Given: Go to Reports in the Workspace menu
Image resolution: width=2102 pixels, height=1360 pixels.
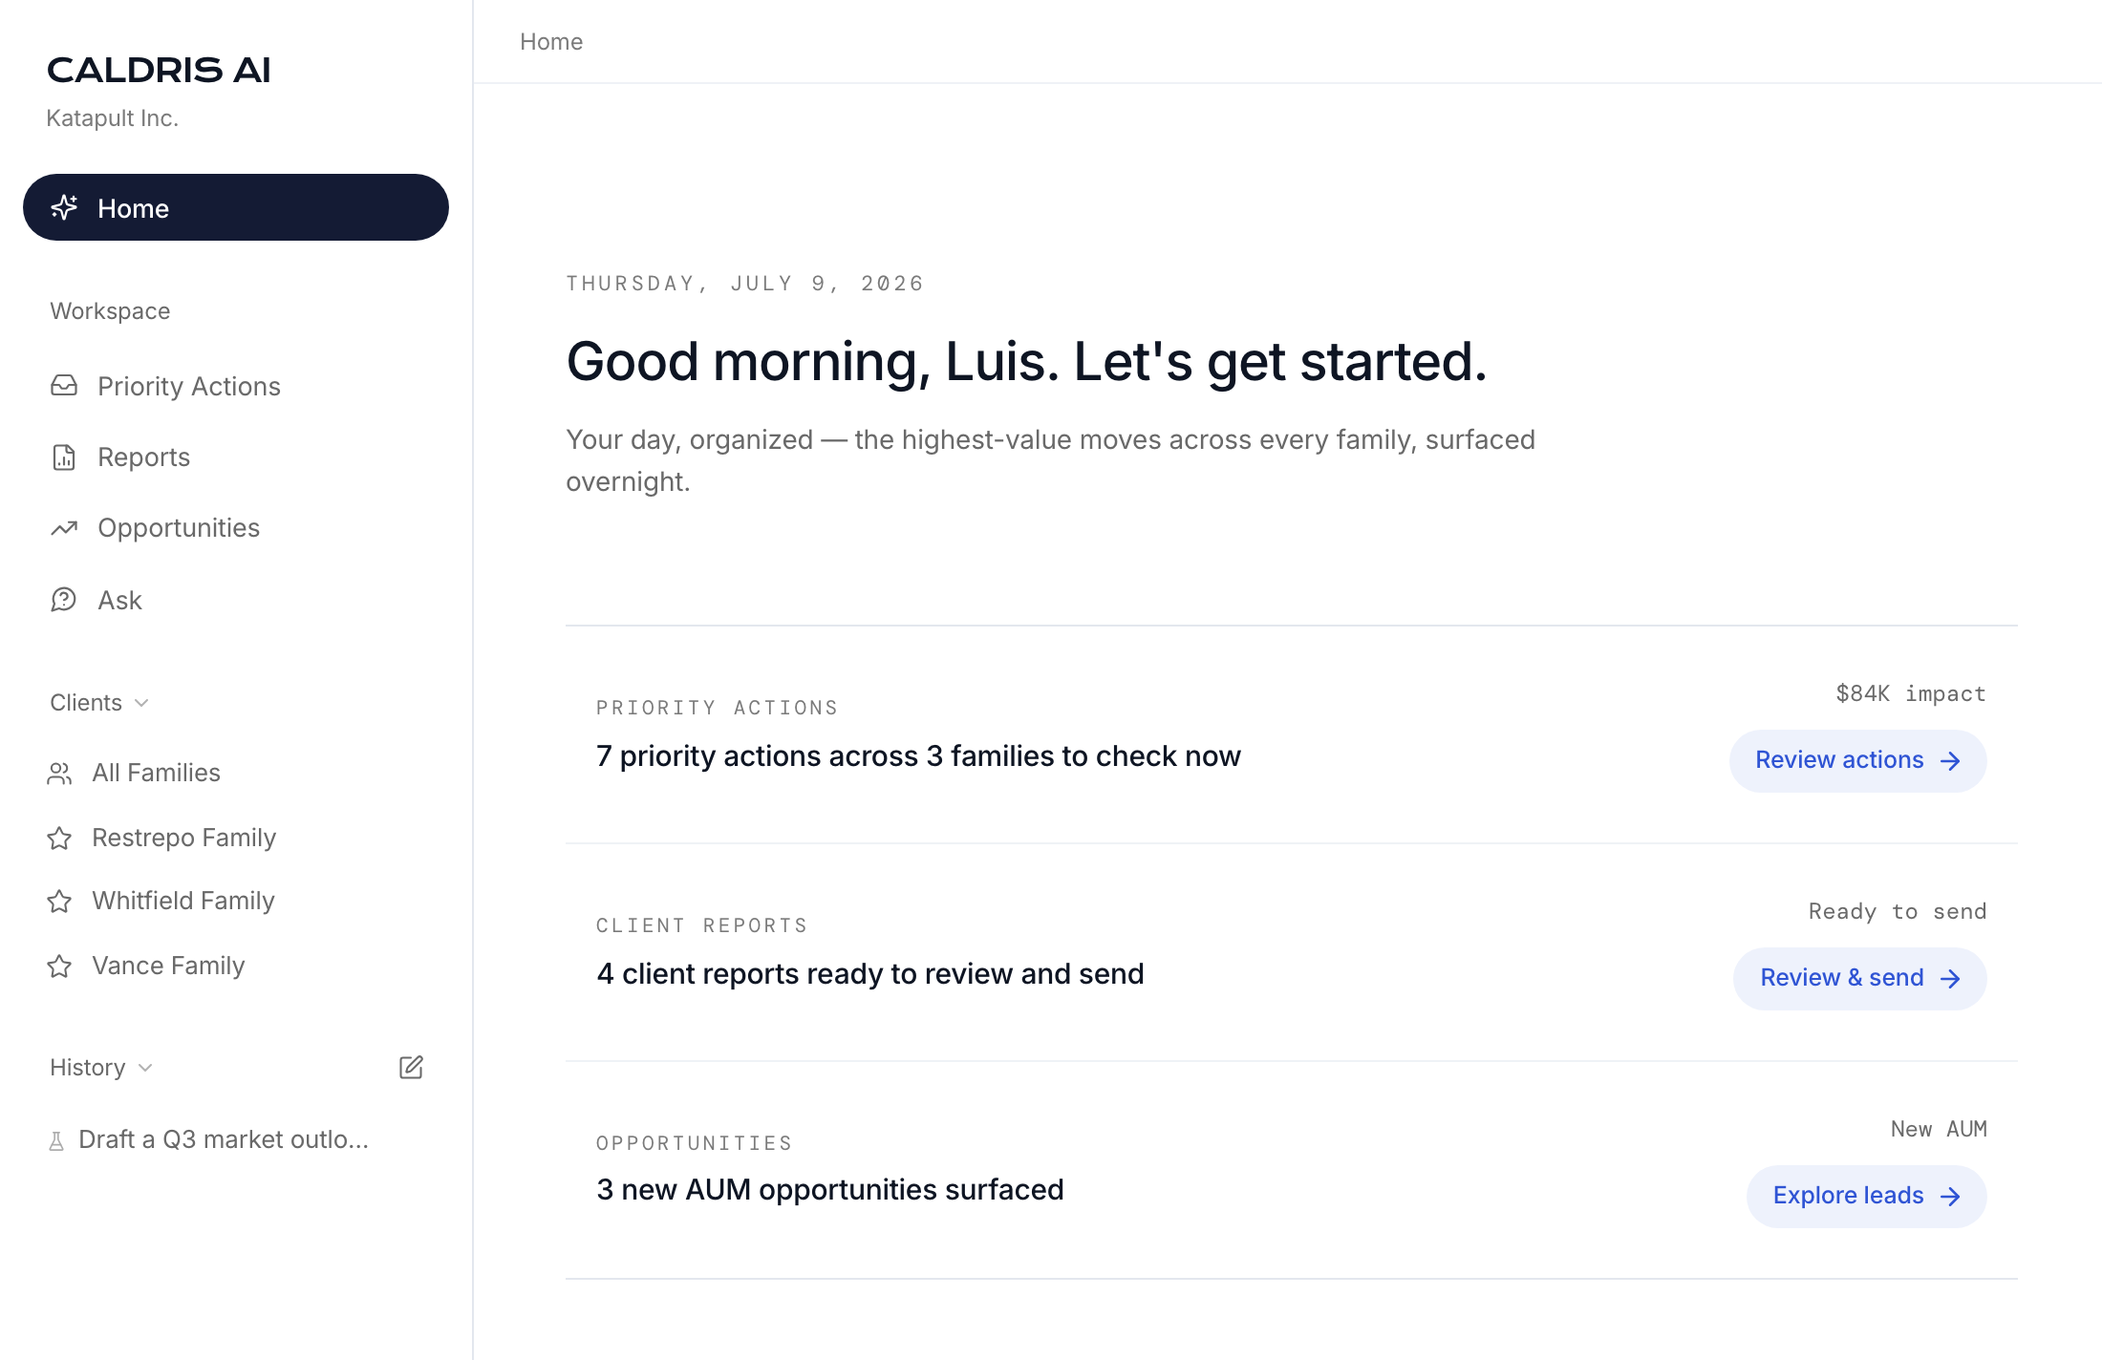Looking at the screenshot, I should [x=143, y=457].
